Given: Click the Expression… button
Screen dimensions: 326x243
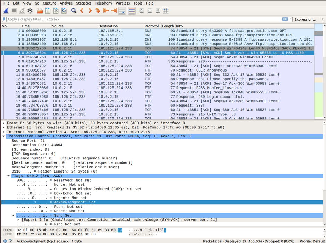Looking at the screenshot, I should click(x=305, y=19).
